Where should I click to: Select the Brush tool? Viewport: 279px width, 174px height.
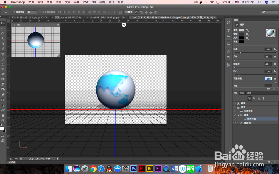click(3, 59)
